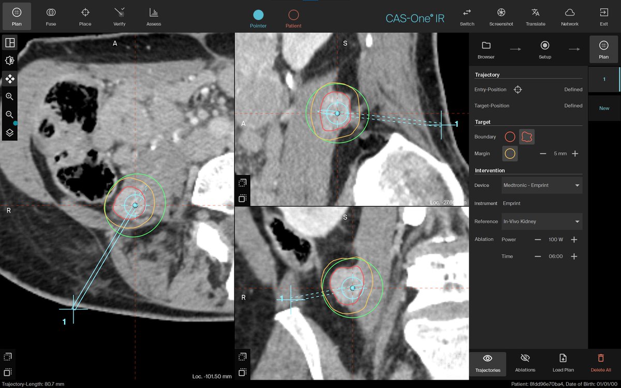621x388 pixels.
Task: Click the Emprint instrument name
Action: tap(512, 203)
